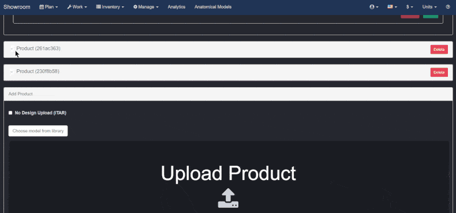The height and width of the screenshot is (213, 456).
Task: Open the user account dropdown
Action: [x=374, y=7]
